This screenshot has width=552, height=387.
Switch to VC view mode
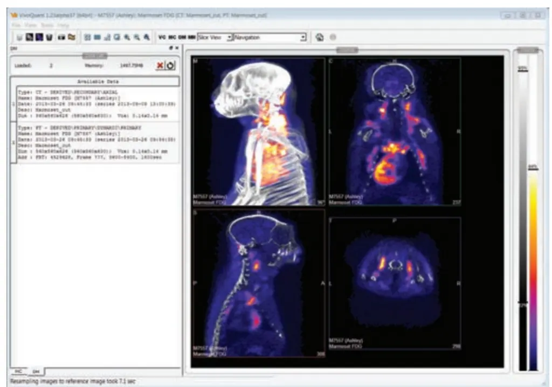point(162,37)
